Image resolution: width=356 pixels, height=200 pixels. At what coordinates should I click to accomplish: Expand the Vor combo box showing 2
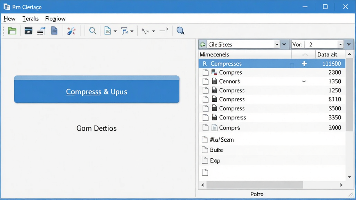[340, 44]
